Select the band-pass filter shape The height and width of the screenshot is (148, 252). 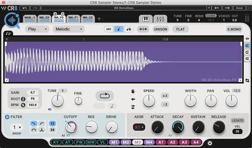[x=34, y=130]
